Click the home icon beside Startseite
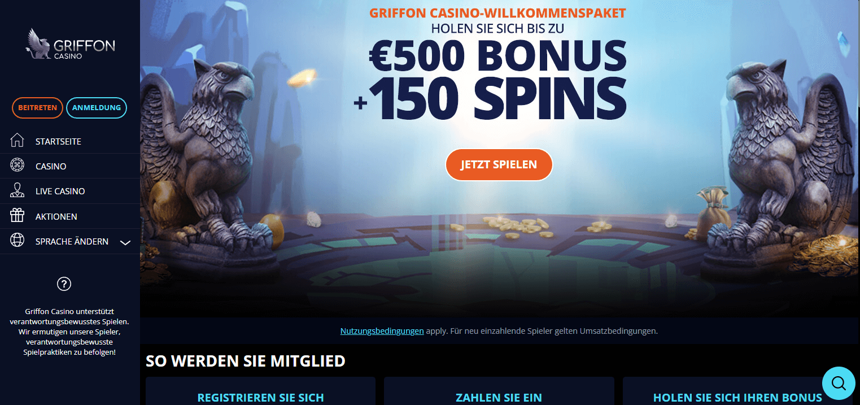 [x=18, y=141]
